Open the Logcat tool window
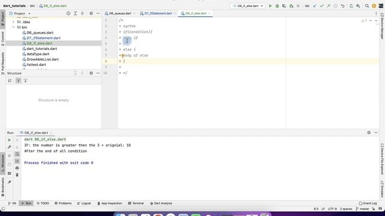The height and width of the screenshot is (216, 385). (84, 203)
